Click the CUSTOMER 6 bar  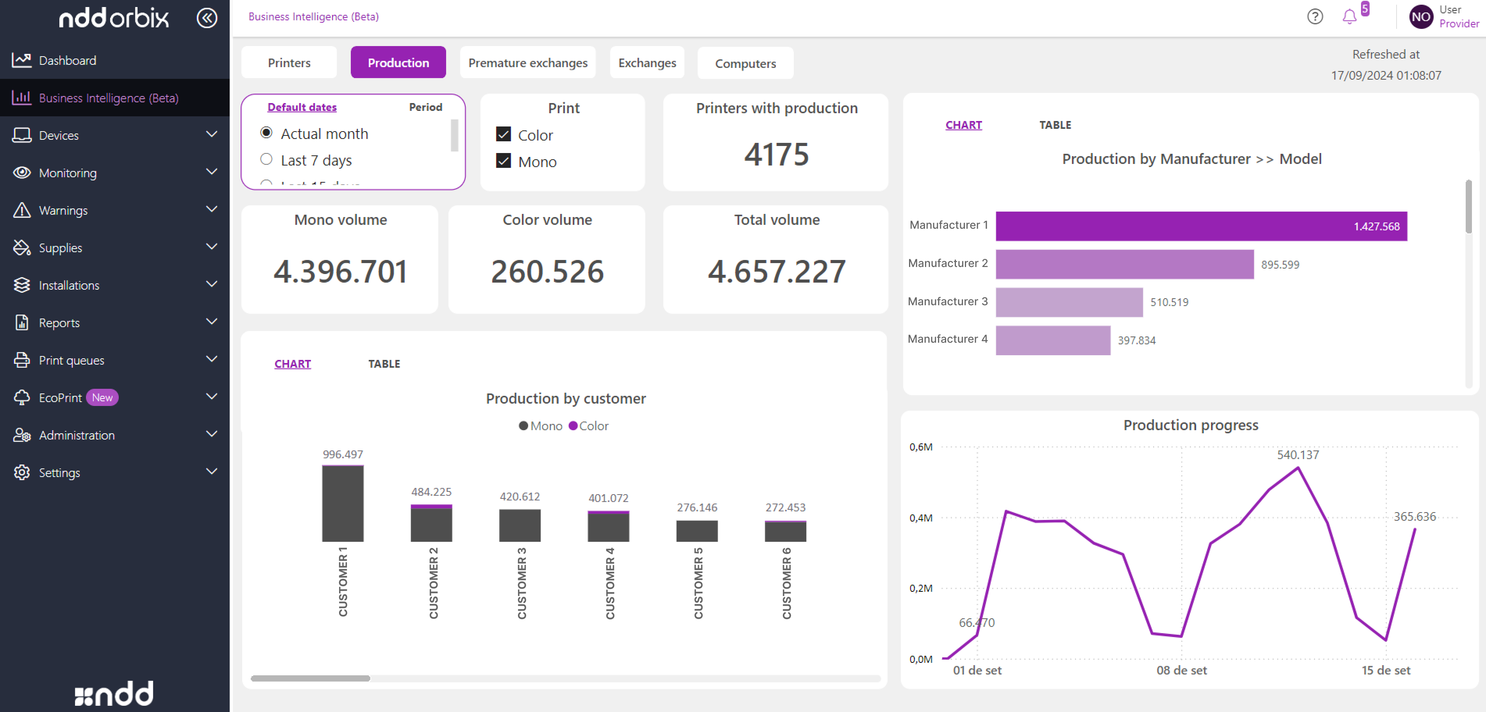click(785, 531)
